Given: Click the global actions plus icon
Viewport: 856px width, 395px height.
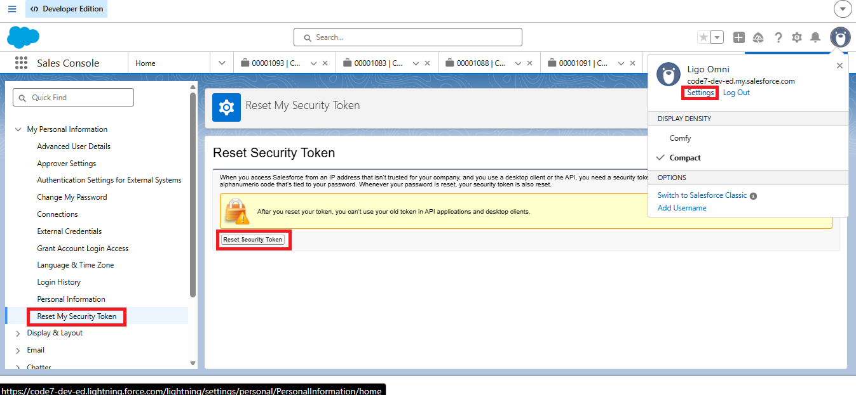Looking at the screenshot, I should (x=738, y=37).
